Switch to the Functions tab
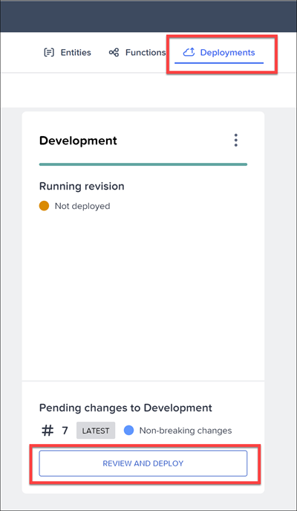Screen dimensions: 297x511 click(x=137, y=53)
